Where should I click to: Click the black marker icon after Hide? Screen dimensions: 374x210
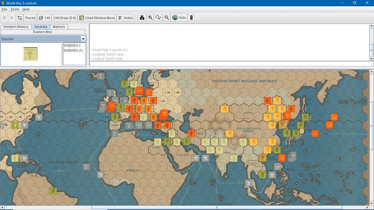[x=191, y=17]
